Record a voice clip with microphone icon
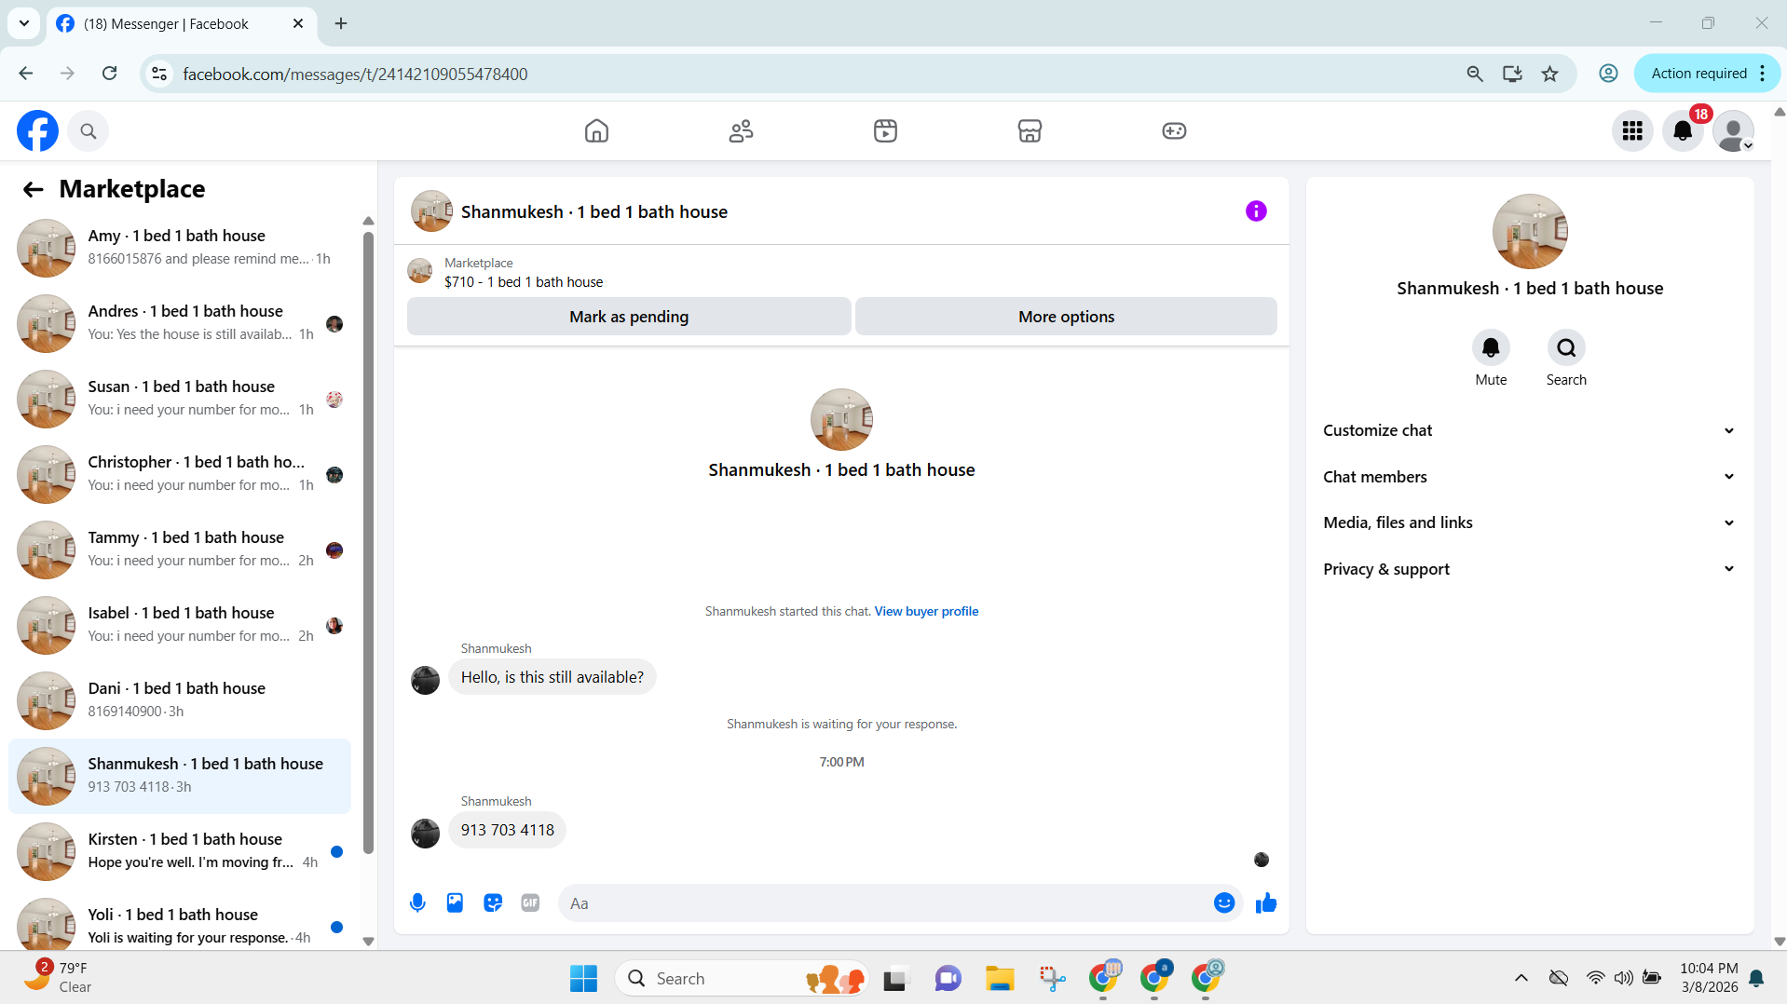1787x1004 pixels. (x=417, y=903)
